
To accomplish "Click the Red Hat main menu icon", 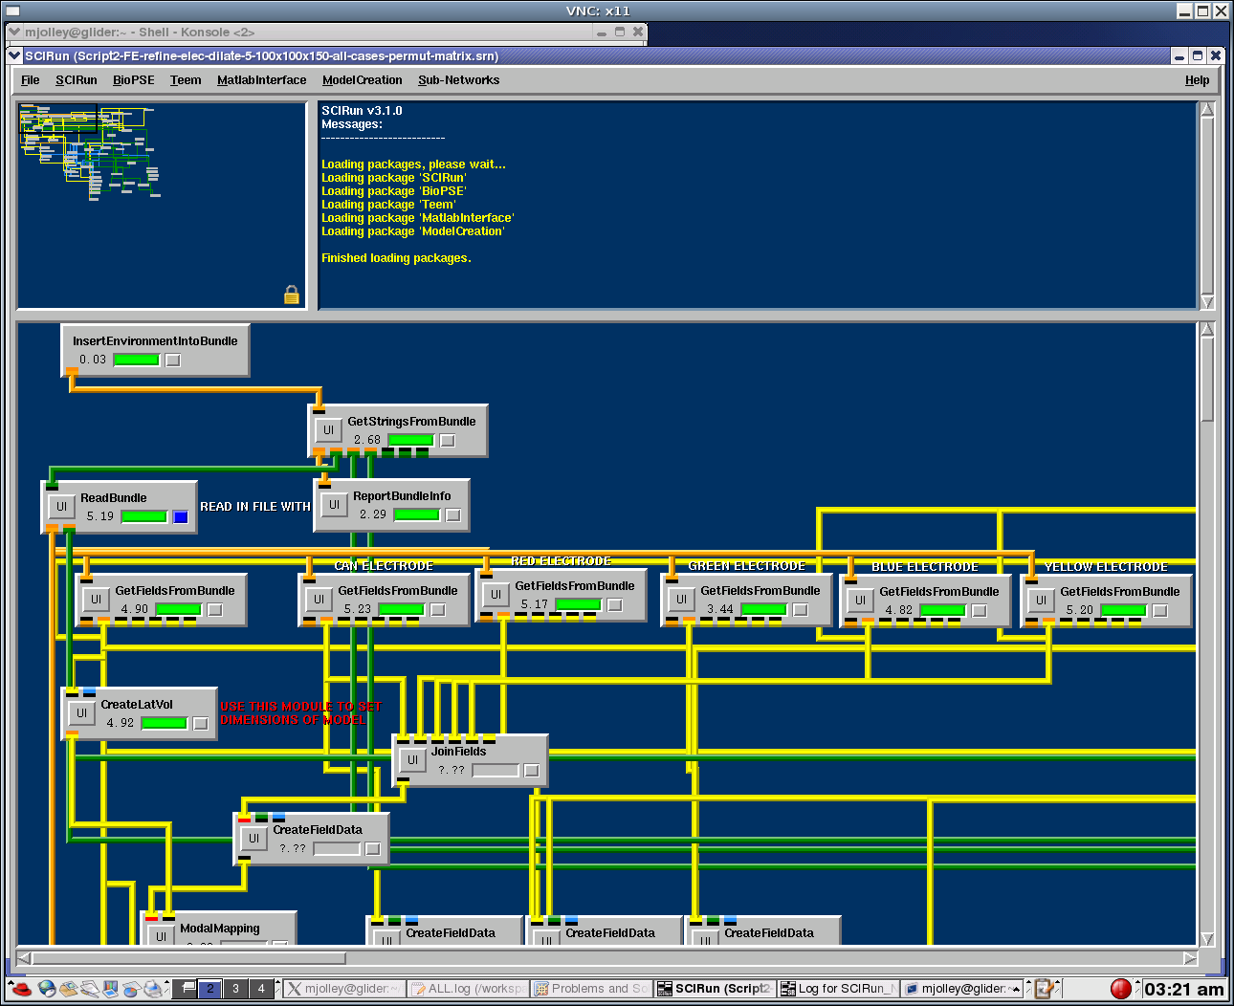I will (x=19, y=989).
